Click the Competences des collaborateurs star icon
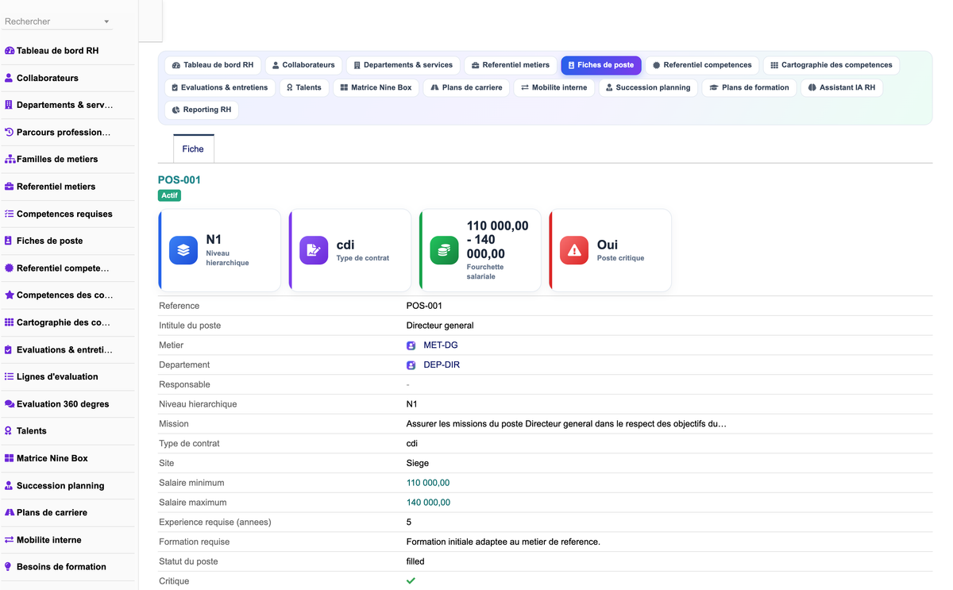This screenshot has width=953, height=590. point(10,295)
